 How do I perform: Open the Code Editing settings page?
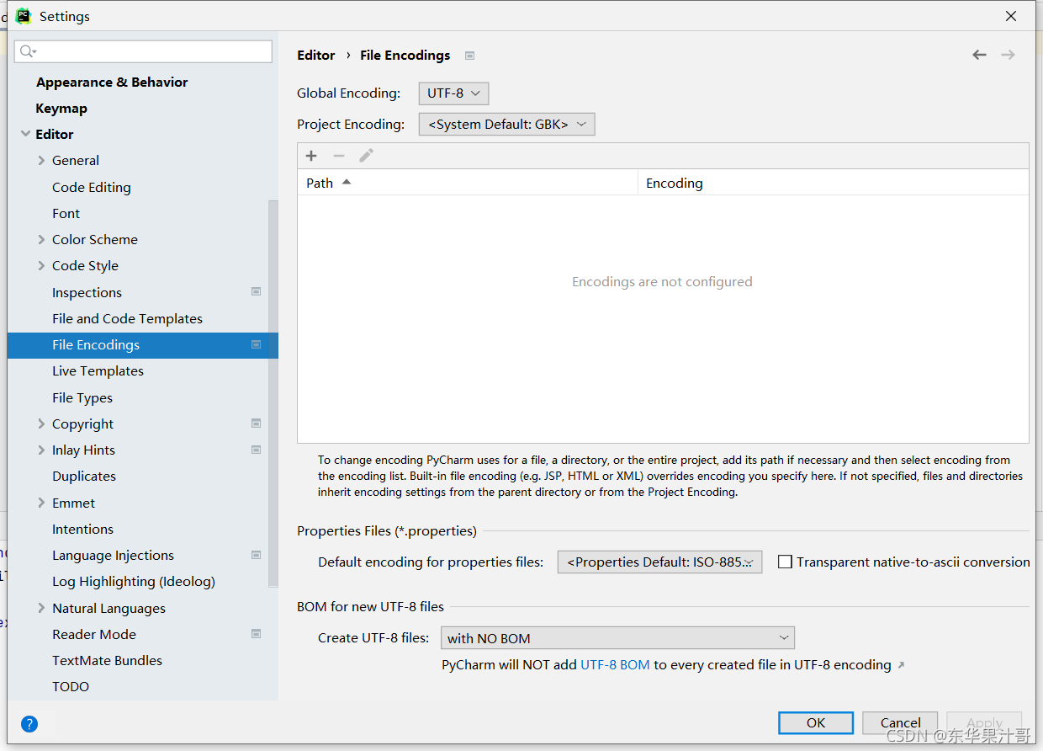[x=92, y=187]
